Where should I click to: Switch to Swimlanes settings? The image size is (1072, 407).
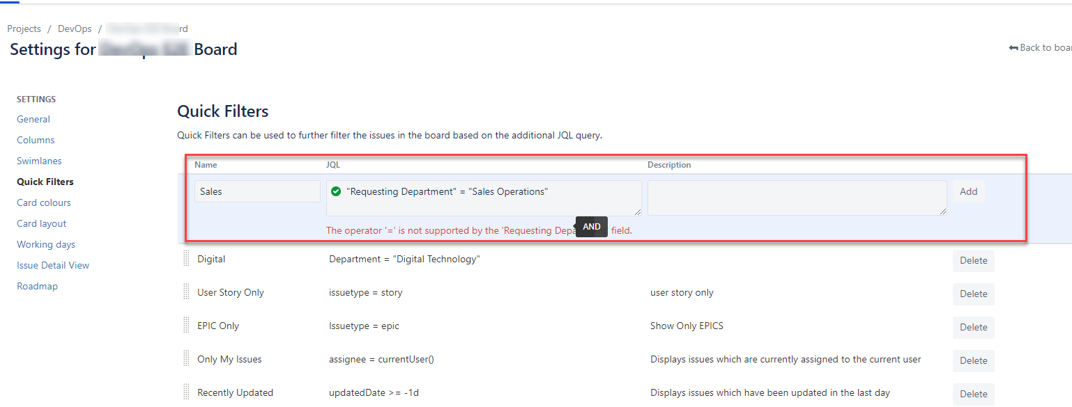tap(39, 161)
